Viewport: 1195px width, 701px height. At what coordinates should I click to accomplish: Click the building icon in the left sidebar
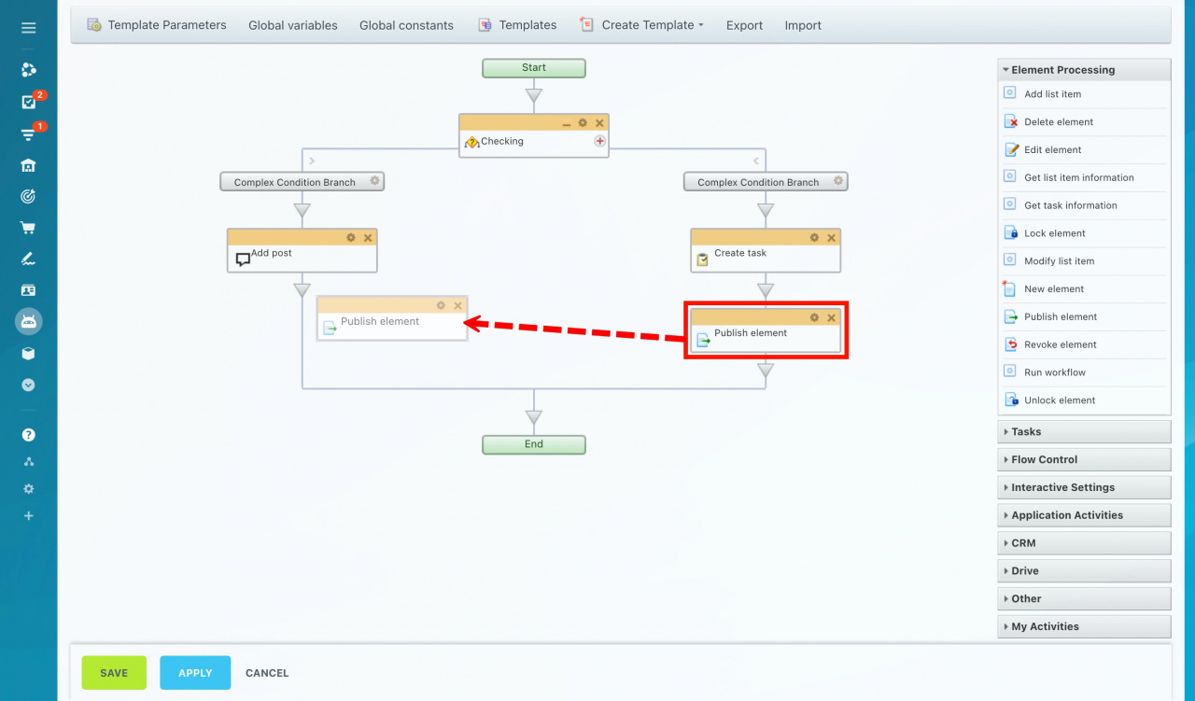[x=28, y=165]
